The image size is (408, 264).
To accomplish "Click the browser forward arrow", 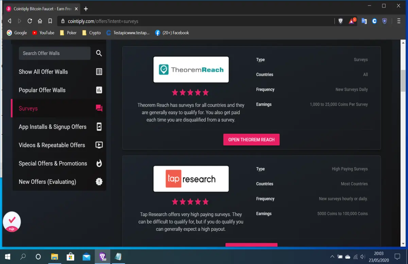I will point(19,21).
